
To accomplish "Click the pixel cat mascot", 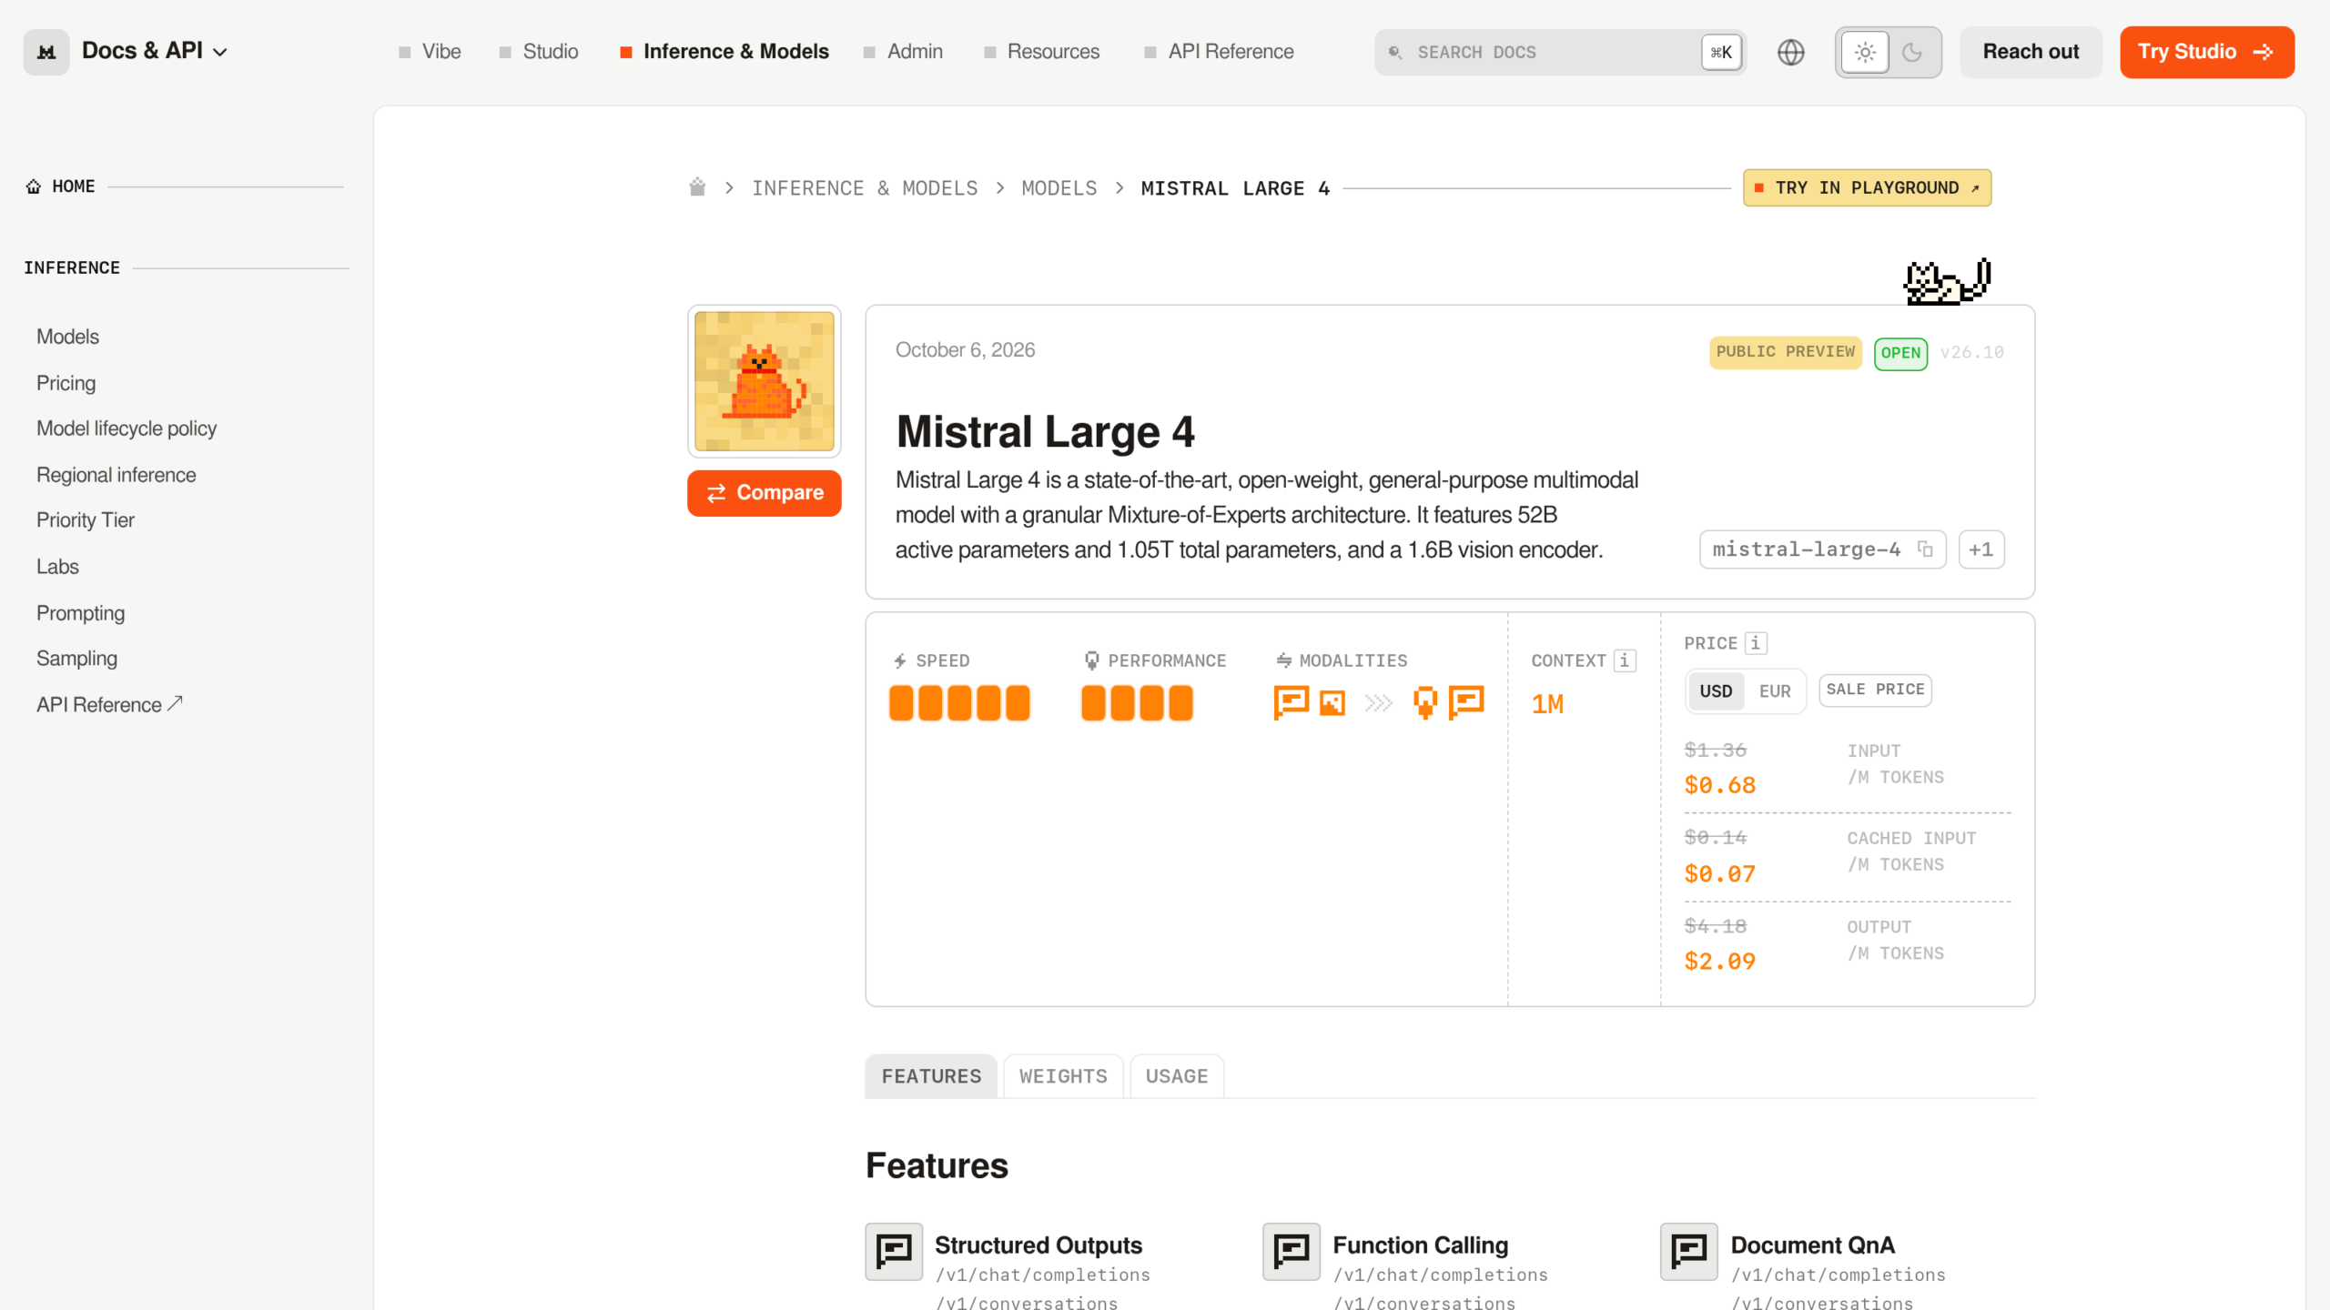I will [1947, 282].
